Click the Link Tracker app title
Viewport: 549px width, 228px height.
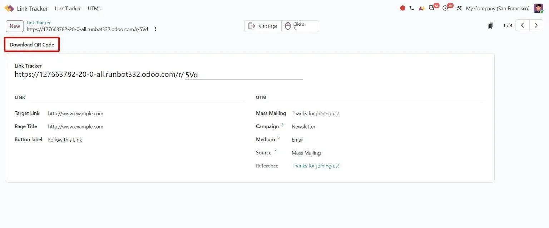[x=32, y=9]
